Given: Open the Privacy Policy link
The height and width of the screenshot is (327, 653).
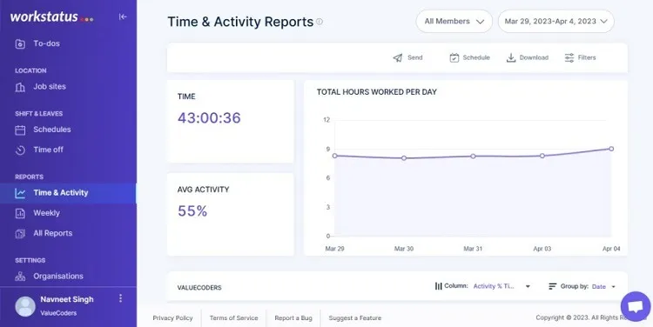Looking at the screenshot, I should pyautogui.click(x=173, y=317).
